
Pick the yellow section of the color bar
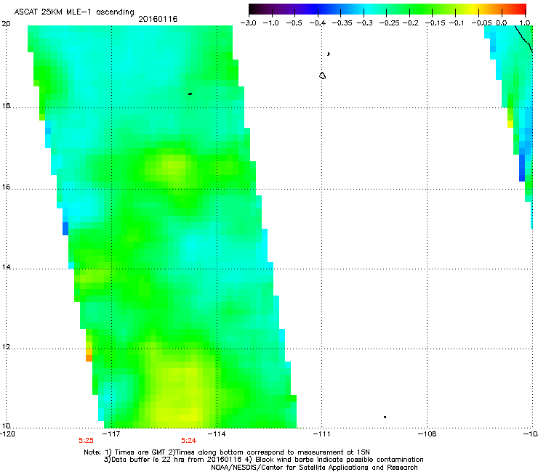[475, 9]
